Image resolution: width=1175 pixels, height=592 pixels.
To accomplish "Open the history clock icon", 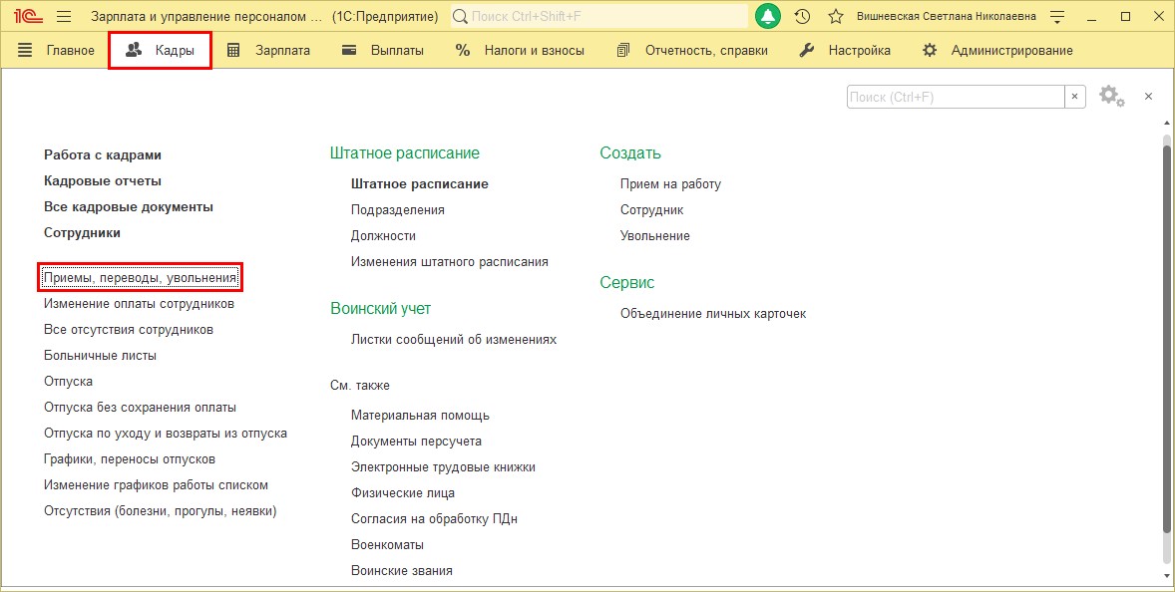I will (x=803, y=17).
